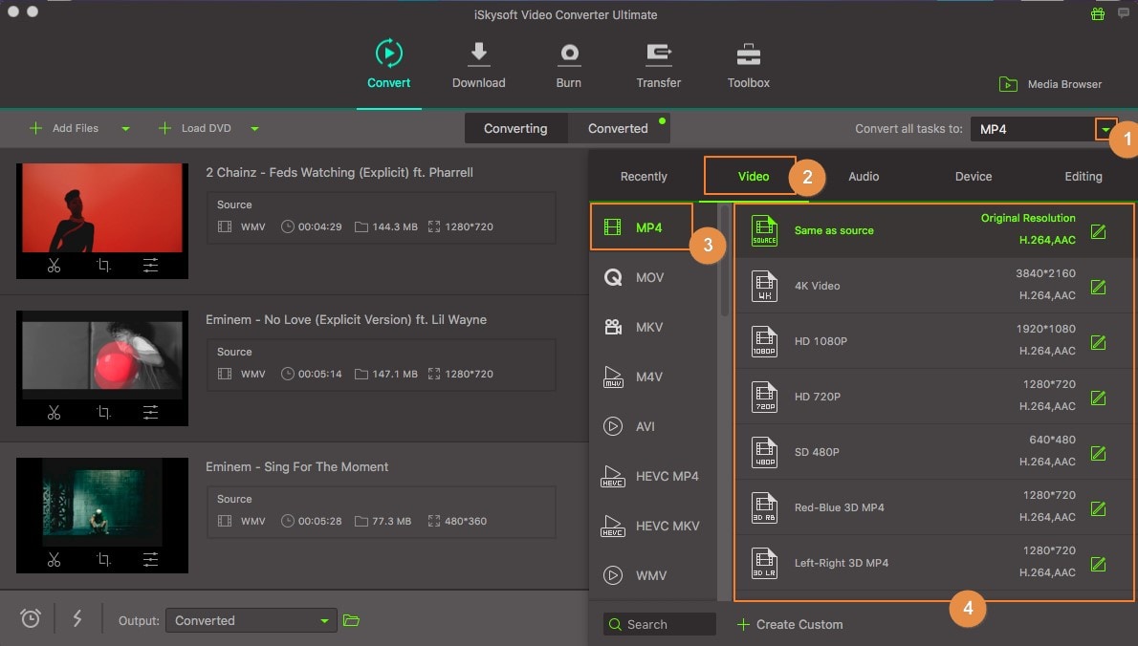
Task: Open output folder with green folder icon
Action: click(x=351, y=620)
